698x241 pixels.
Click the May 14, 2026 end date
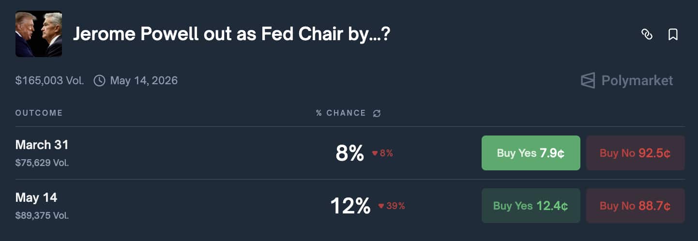[144, 80]
